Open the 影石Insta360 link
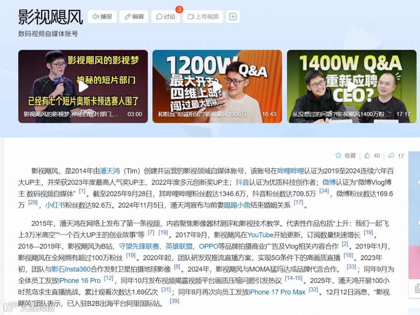 coord(71,269)
